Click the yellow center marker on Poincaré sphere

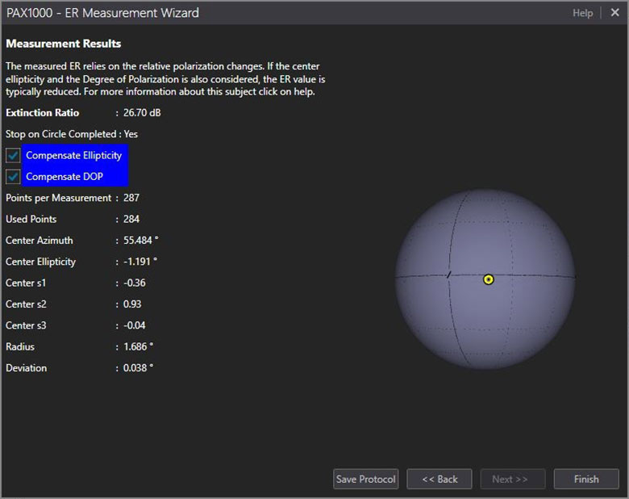[x=488, y=279]
